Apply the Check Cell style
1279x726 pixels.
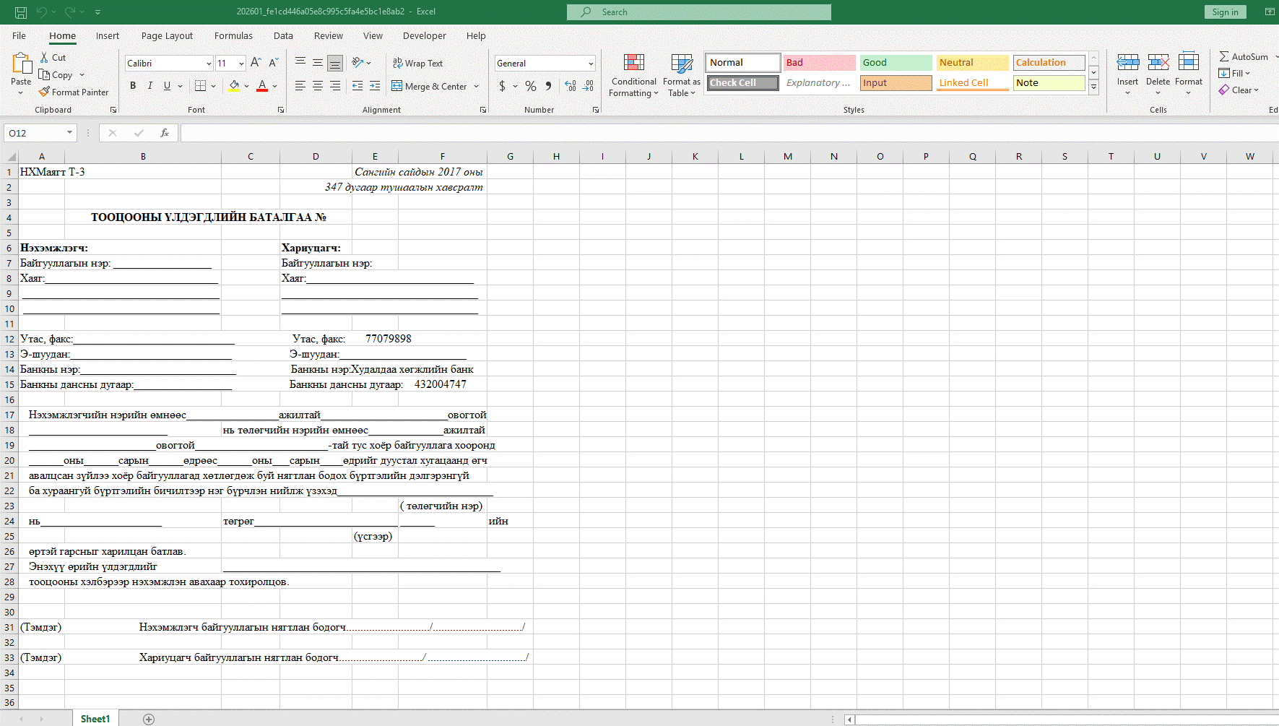(742, 83)
